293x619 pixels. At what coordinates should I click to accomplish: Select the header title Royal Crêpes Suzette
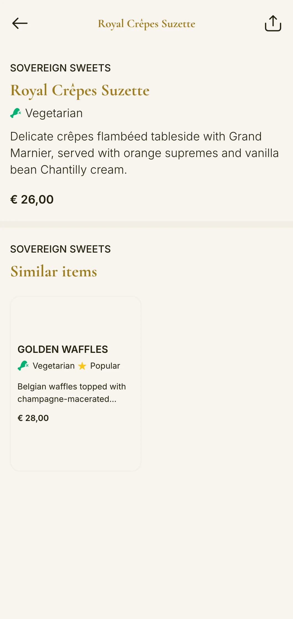click(x=147, y=24)
